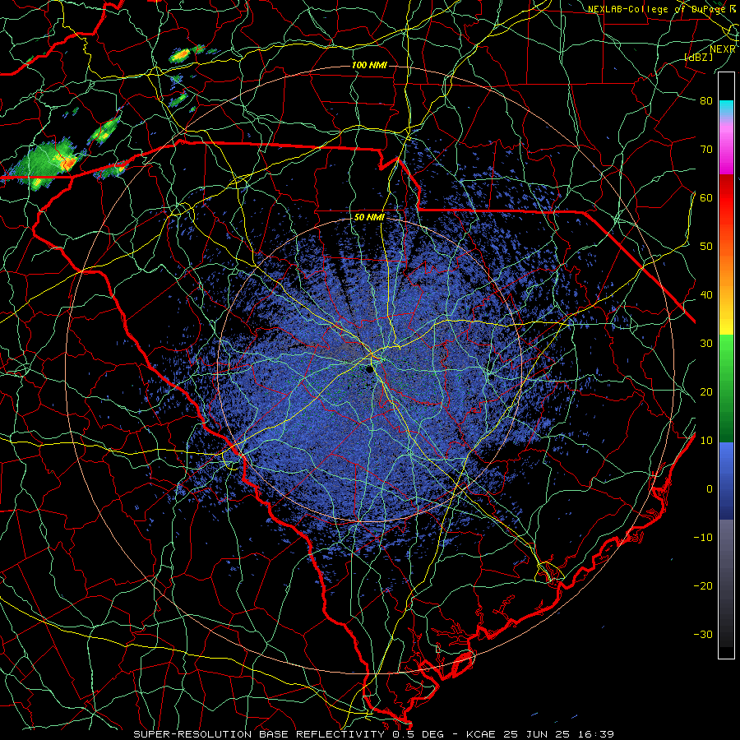Click the [dBZ] unit label above the scale
The width and height of the screenshot is (740, 740).
pos(698,57)
